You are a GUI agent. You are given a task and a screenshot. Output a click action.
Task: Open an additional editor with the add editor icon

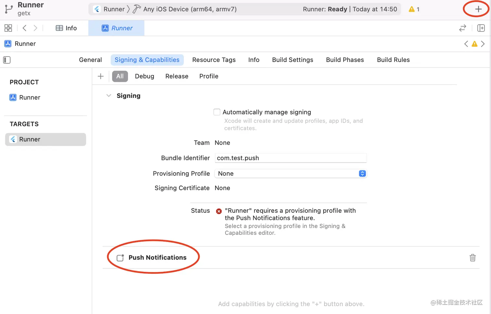pos(481,28)
